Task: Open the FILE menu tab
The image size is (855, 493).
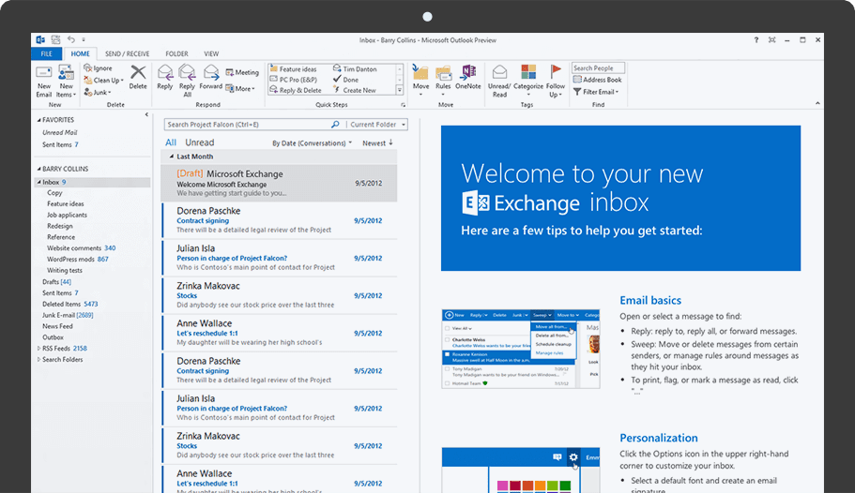Action: (44, 54)
